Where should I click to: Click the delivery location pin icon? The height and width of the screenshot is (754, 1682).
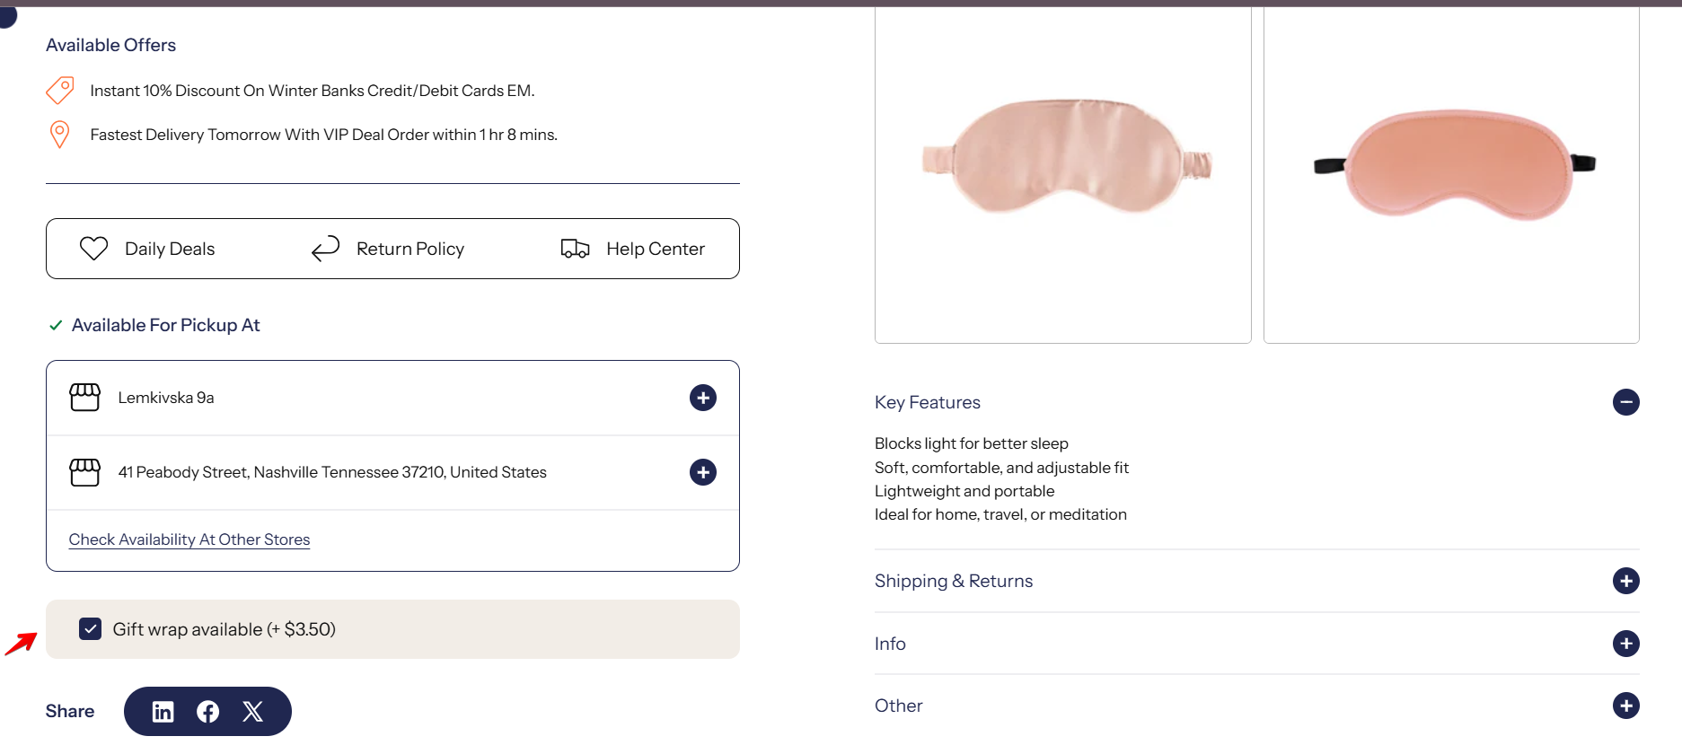[x=59, y=135]
